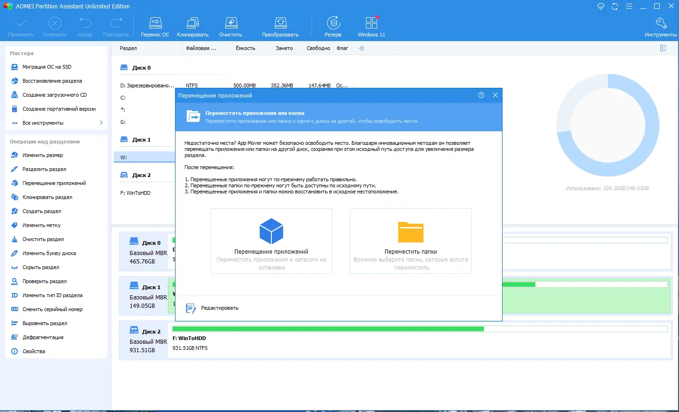Click the refresh icon in the title bar

(x=615, y=7)
